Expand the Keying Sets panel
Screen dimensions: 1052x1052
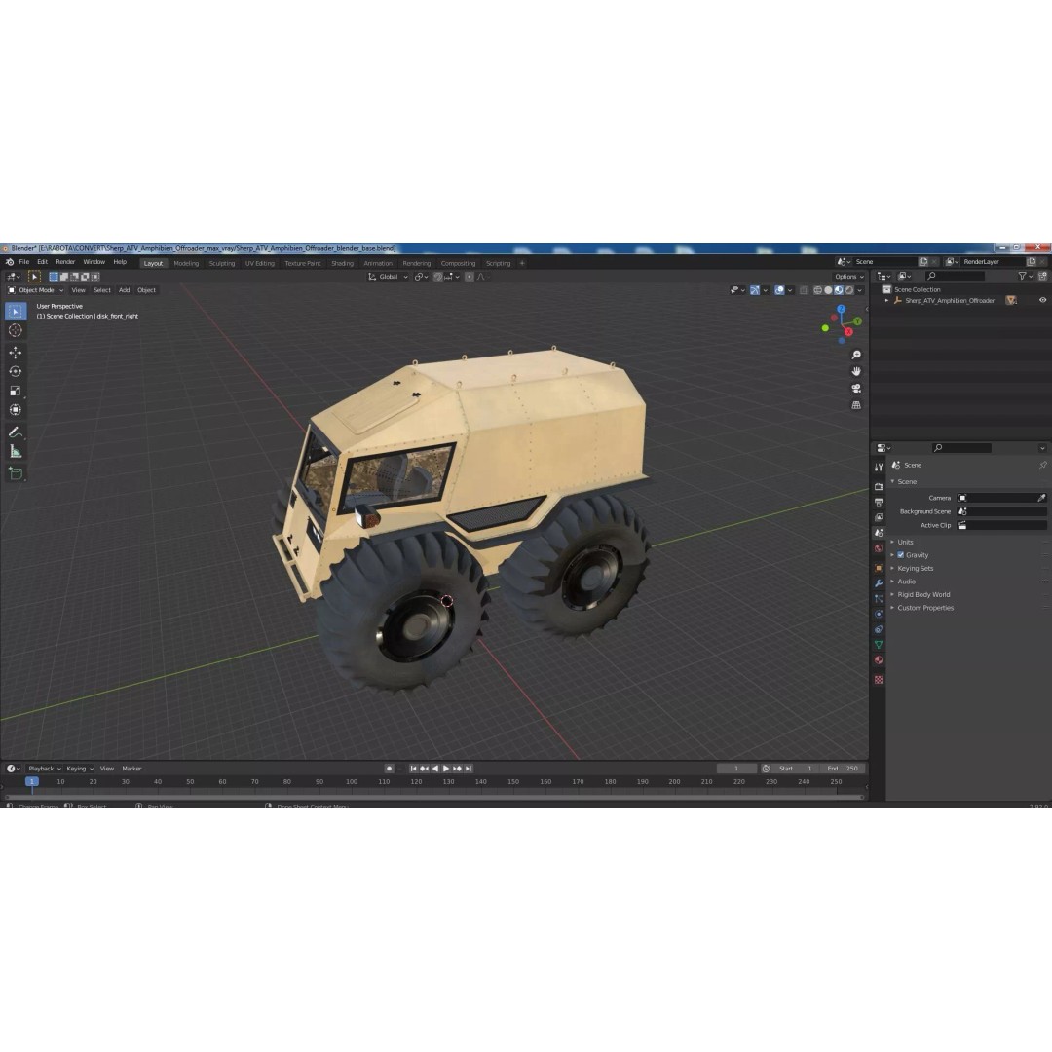(x=915, y=568)
